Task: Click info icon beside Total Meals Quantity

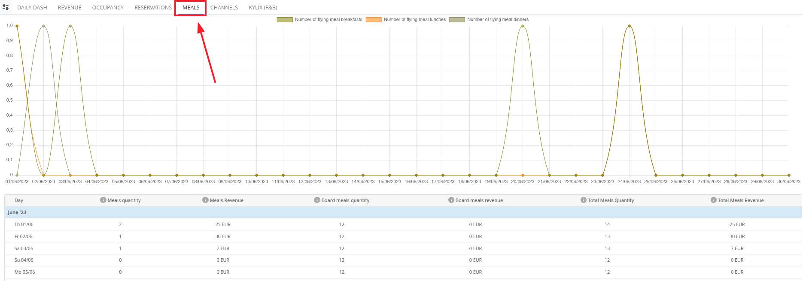Action: tap(583, 200)
